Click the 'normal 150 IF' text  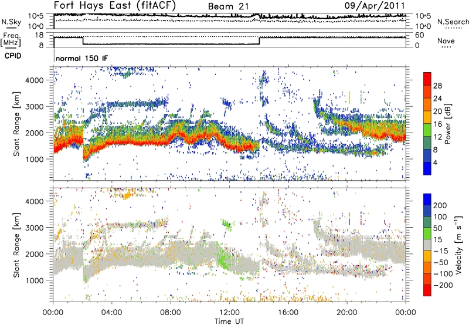coord(81,58)
